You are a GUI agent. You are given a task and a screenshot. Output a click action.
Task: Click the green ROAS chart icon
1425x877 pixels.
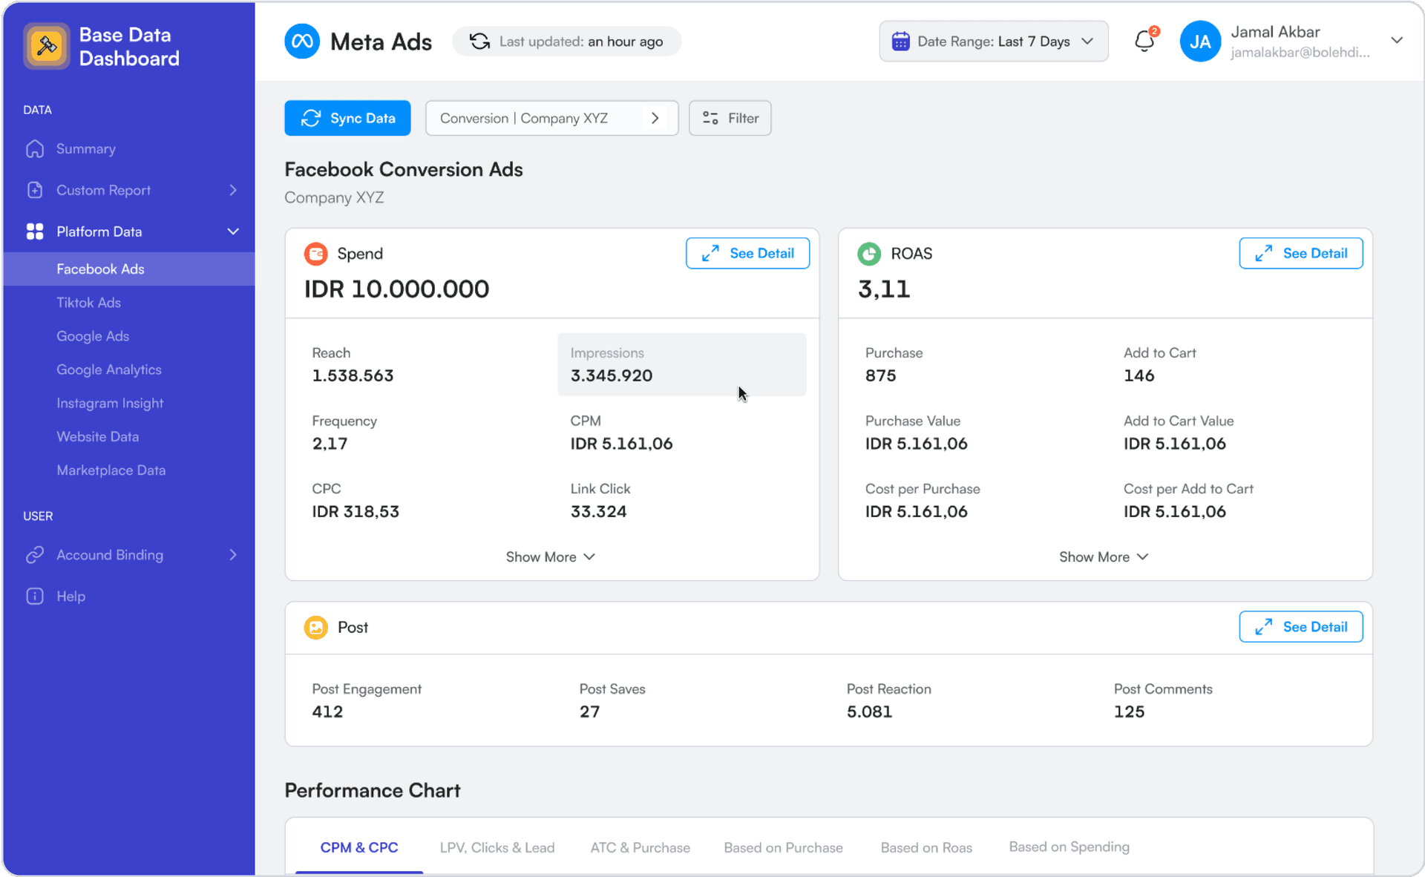pos(869,254)
